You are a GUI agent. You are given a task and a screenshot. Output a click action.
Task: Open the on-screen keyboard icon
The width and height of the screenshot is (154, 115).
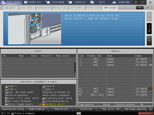click(79, 113)
